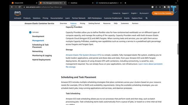
Task: Open the re:Invent menu item
Action: [x=18, y=18]
